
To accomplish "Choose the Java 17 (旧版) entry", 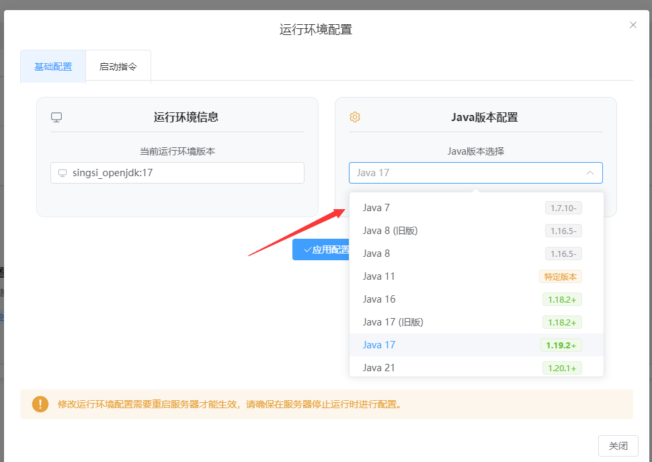I will click(x=393, y=322).
